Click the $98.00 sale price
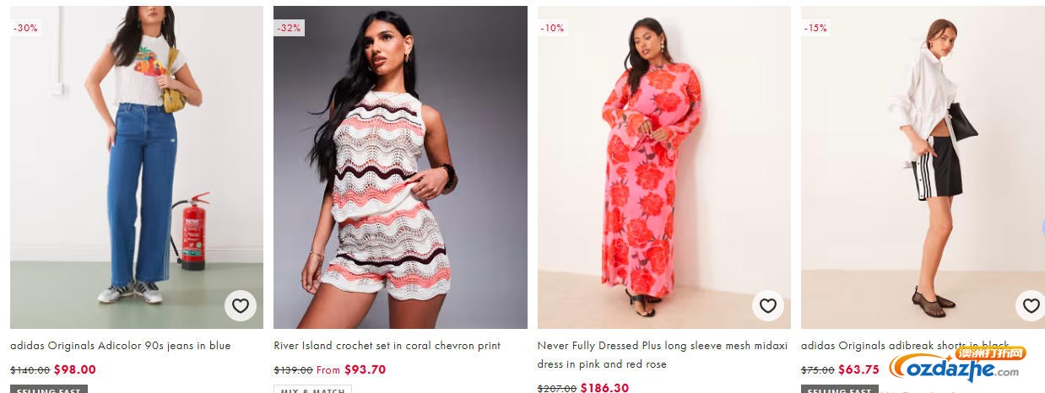Screen dimensions: 1045x393 pyautogui.click(x=75, y=369)
